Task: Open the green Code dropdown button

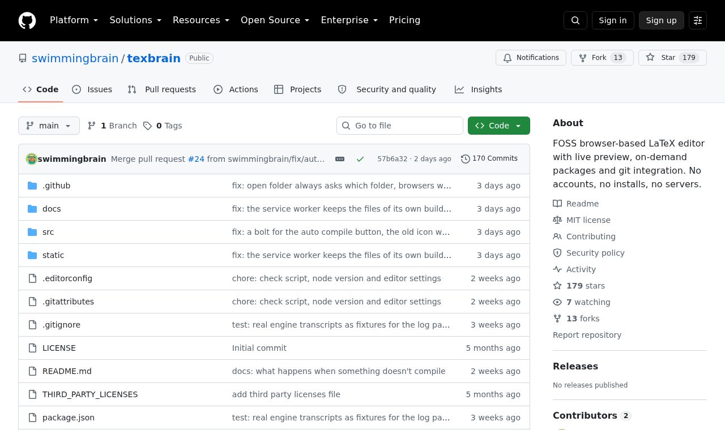Action: (499, 126)
